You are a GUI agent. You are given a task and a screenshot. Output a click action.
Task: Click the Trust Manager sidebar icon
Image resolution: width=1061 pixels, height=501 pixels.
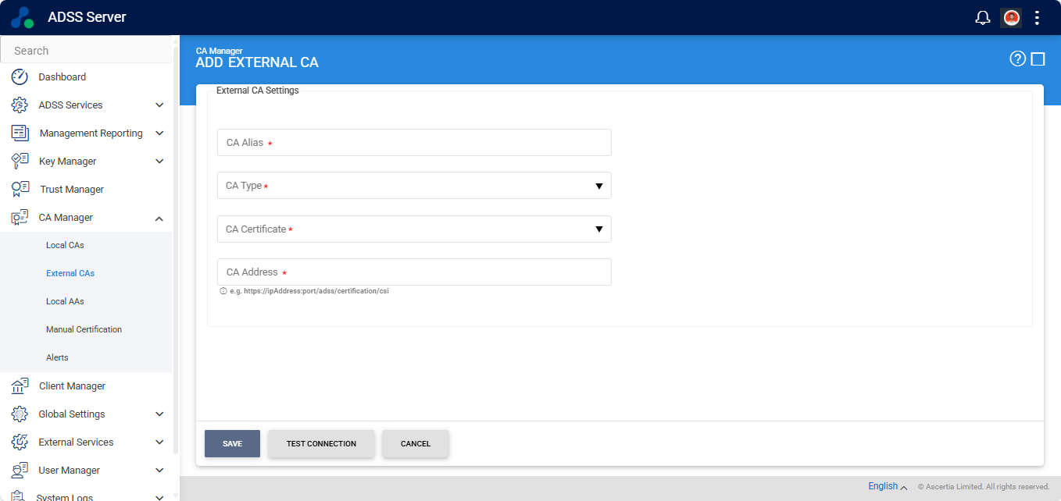point(20,189)
